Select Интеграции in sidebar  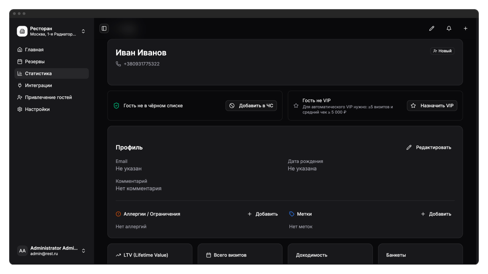(38, 86)
